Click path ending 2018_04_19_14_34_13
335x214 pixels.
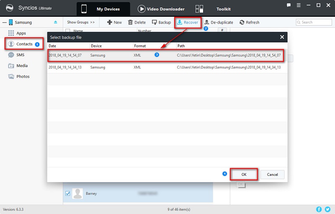(x=229, y=67)
